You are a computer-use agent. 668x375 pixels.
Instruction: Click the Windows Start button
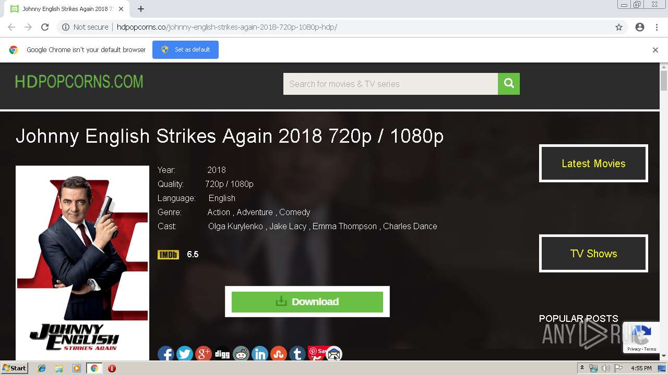click(15, 368)
